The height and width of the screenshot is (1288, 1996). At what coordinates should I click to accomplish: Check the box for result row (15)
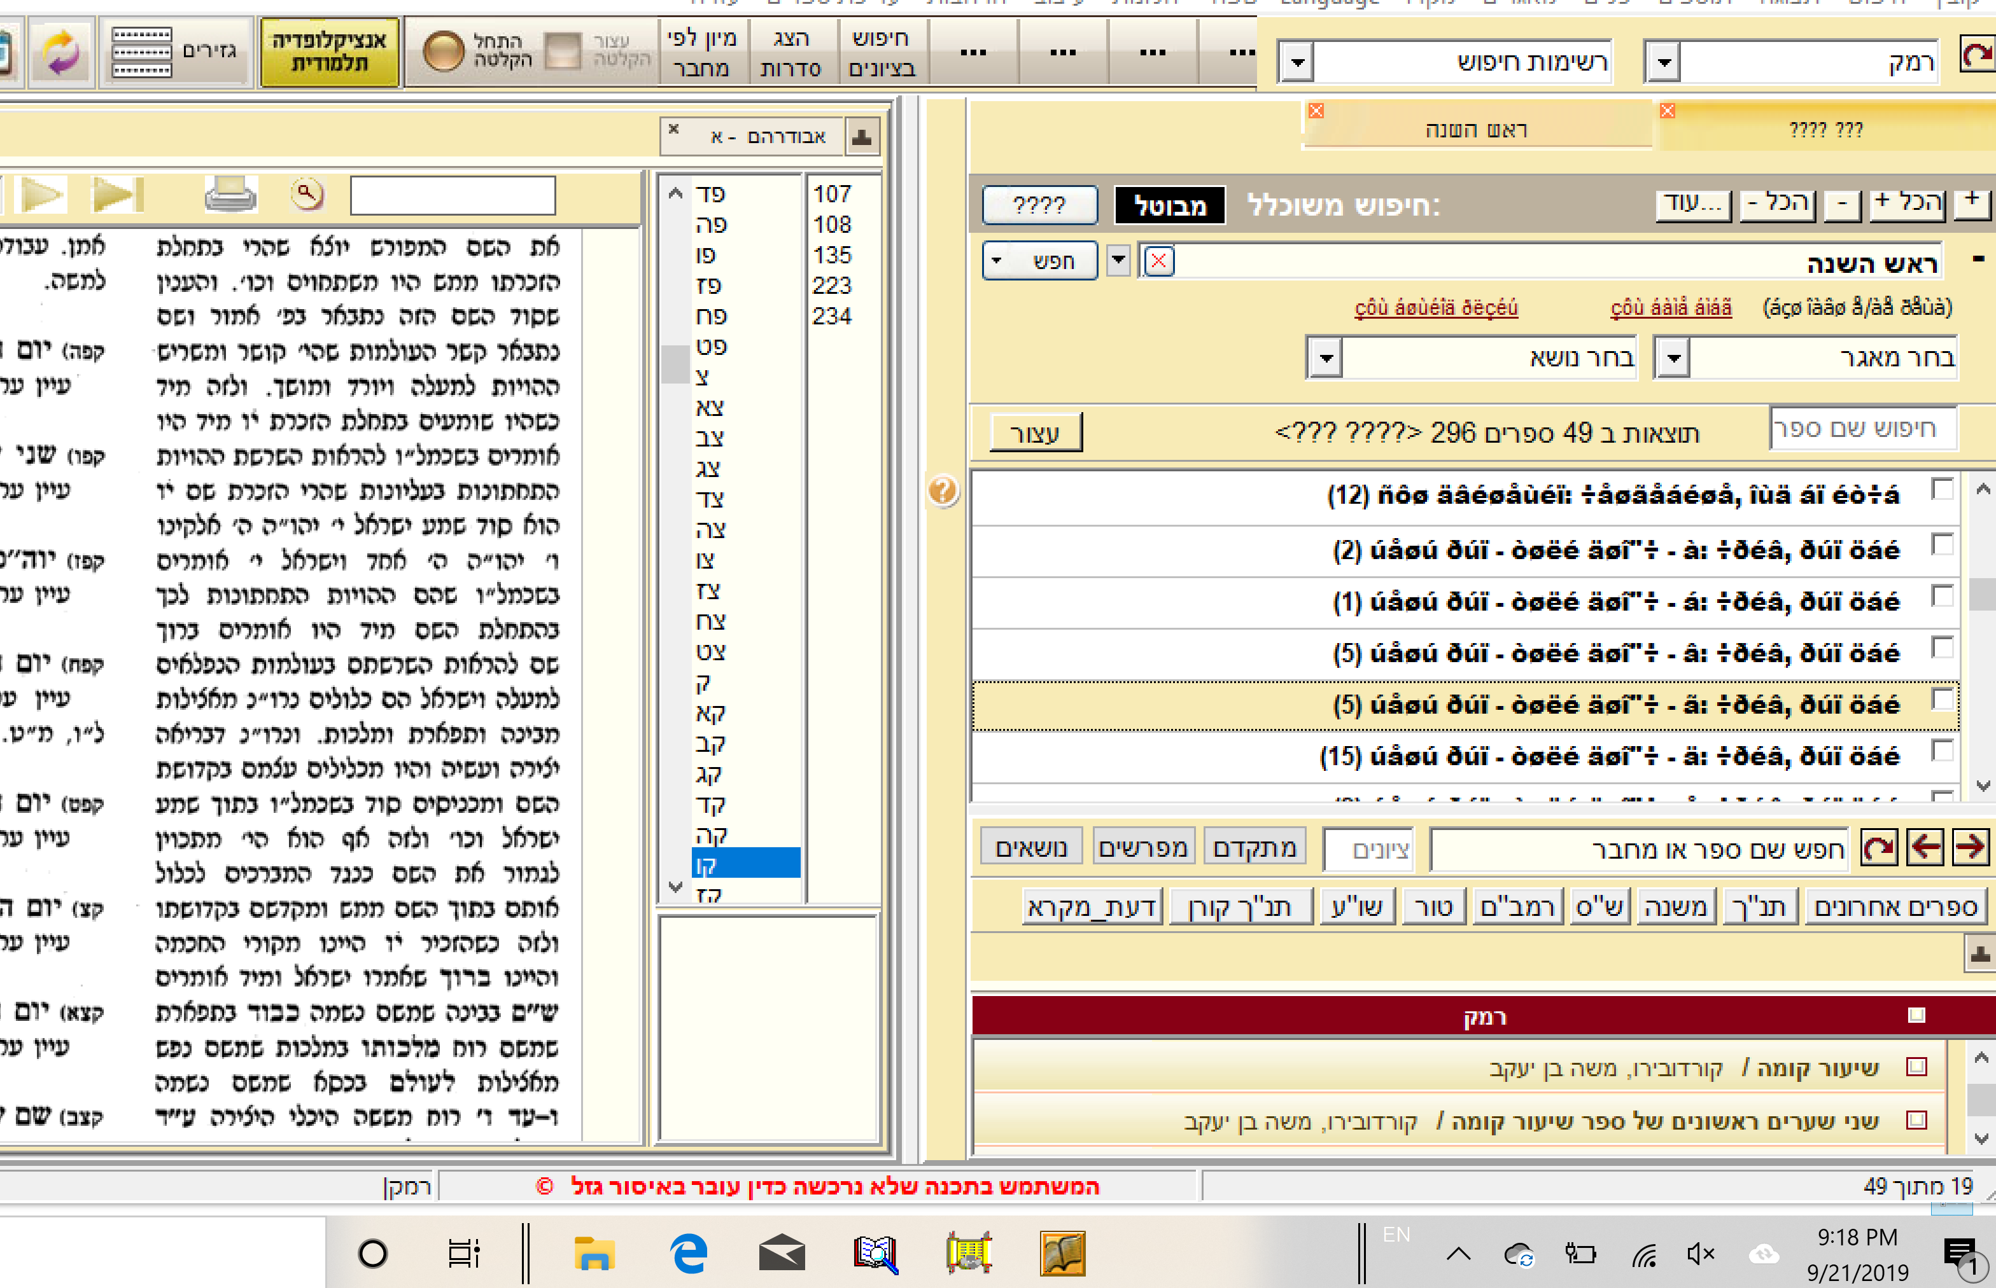(1942, 750)
